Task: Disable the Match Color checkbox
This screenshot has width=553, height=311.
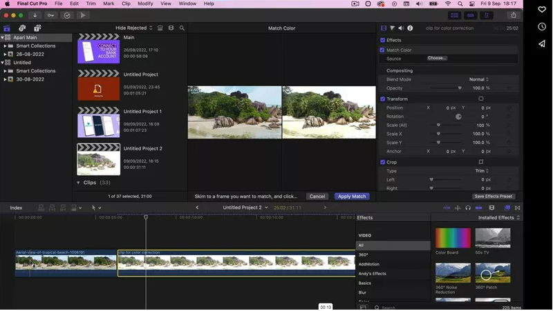Action: pyautogui.click(x=382, y=50)
